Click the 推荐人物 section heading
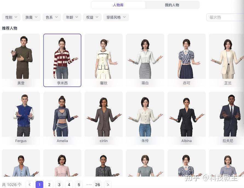The image size is (244, 188). point(10,28)
